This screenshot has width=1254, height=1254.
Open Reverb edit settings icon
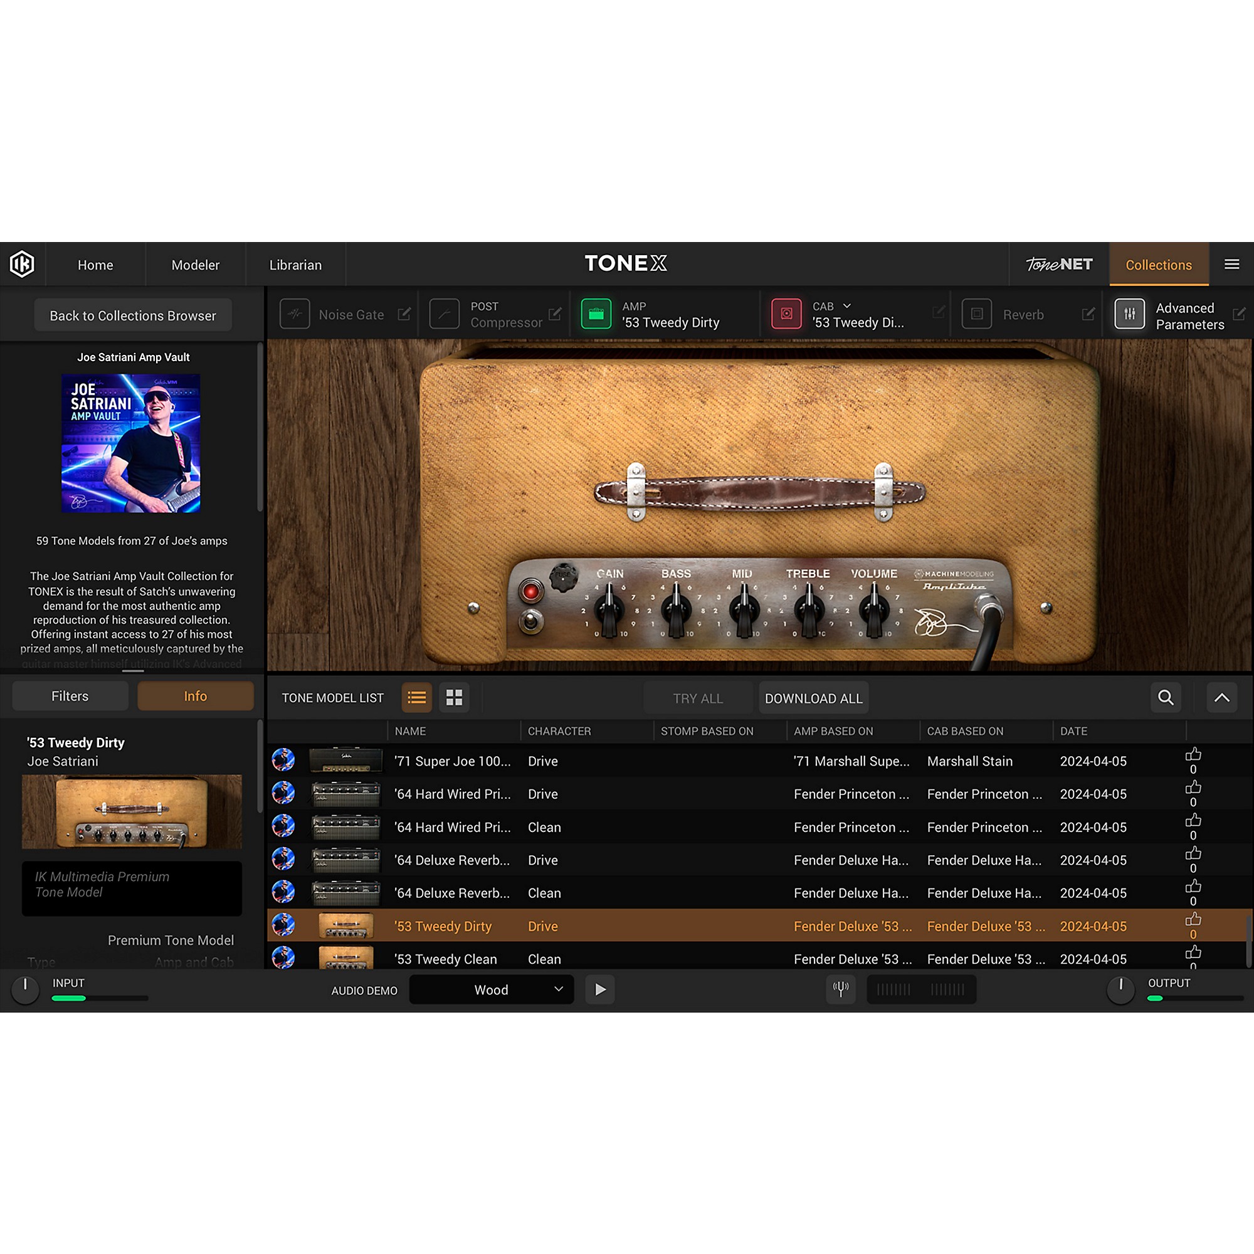point(1088,314)
